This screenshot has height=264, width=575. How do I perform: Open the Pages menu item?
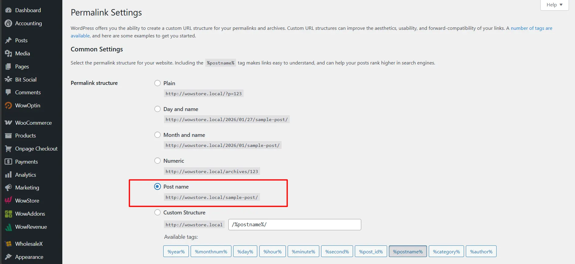22,66
